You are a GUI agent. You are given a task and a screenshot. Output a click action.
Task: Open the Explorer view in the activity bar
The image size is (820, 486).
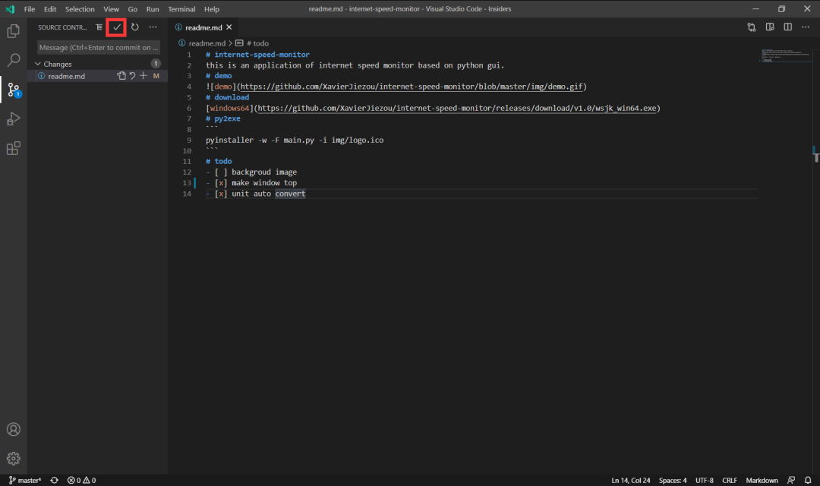click(x=14, y=31)
